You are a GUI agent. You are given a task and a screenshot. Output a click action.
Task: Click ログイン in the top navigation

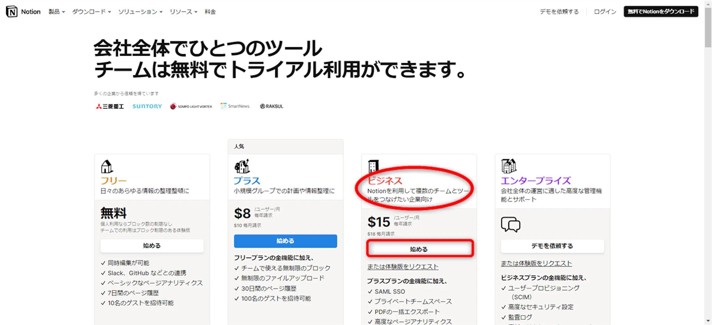(x=605, y=11)
